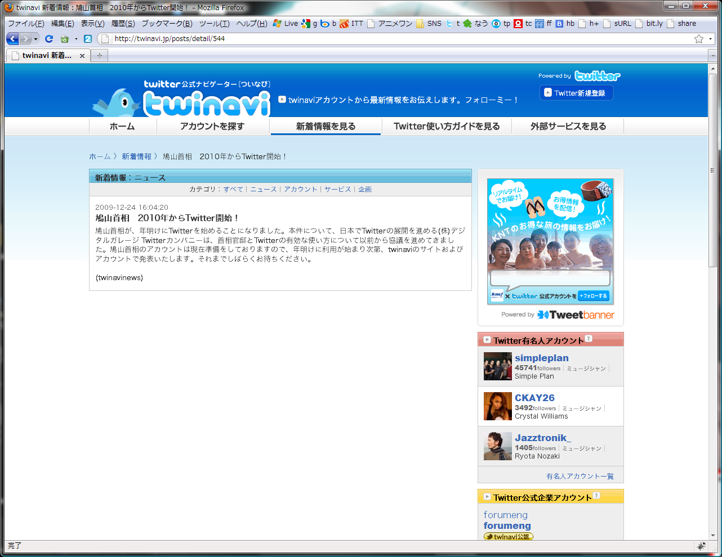Click the +フォローする button in banner
This screenshot has width=722, height=557.
click(594, 296)
